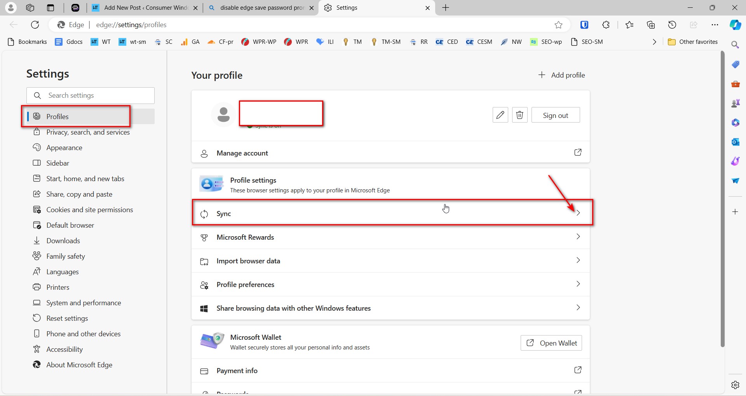Click the browser profile avatar icon
The width and height of the screenshot is (746, 396).
(x=11, y=7)
